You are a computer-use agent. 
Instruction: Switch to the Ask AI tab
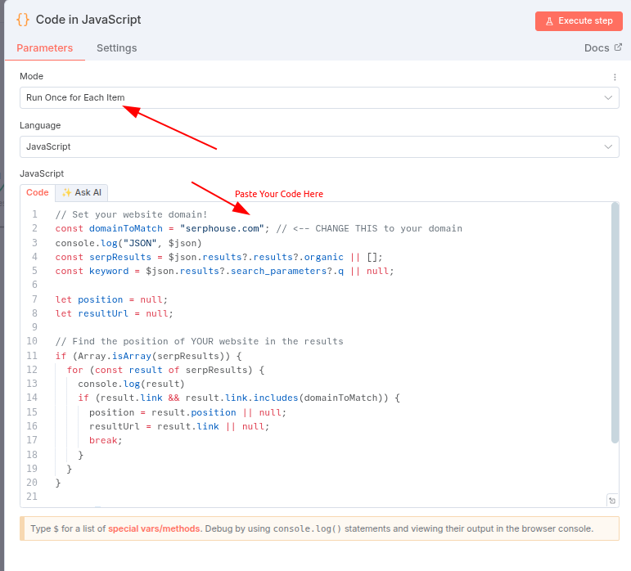pos(82,193)
